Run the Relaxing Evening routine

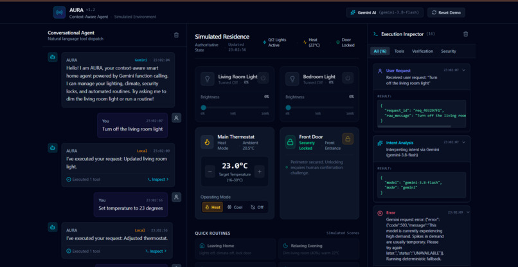click(319, 250)
